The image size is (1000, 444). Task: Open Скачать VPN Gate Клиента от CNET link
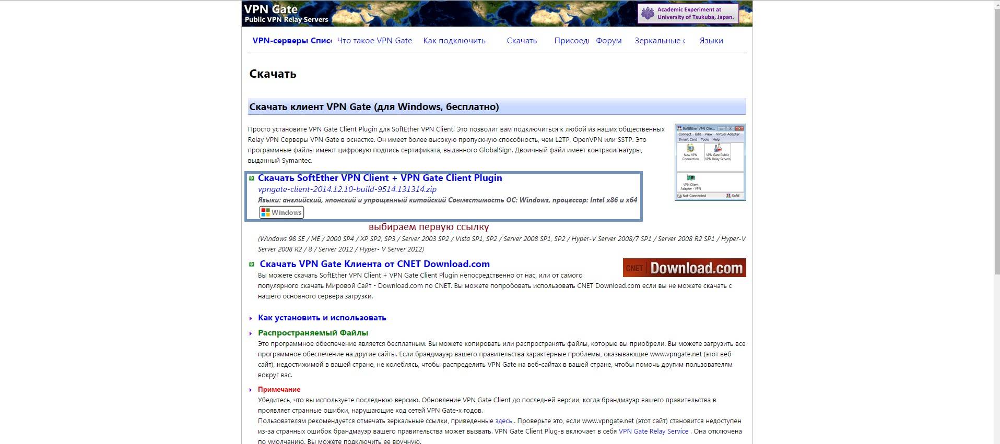point(374,264)
